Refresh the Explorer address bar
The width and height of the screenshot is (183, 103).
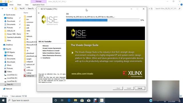tap(152, 9)
